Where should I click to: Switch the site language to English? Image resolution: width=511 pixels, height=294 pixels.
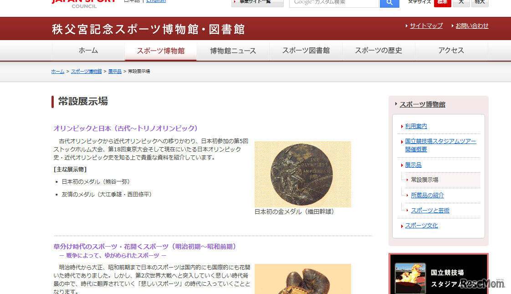[x=156, y=1]
